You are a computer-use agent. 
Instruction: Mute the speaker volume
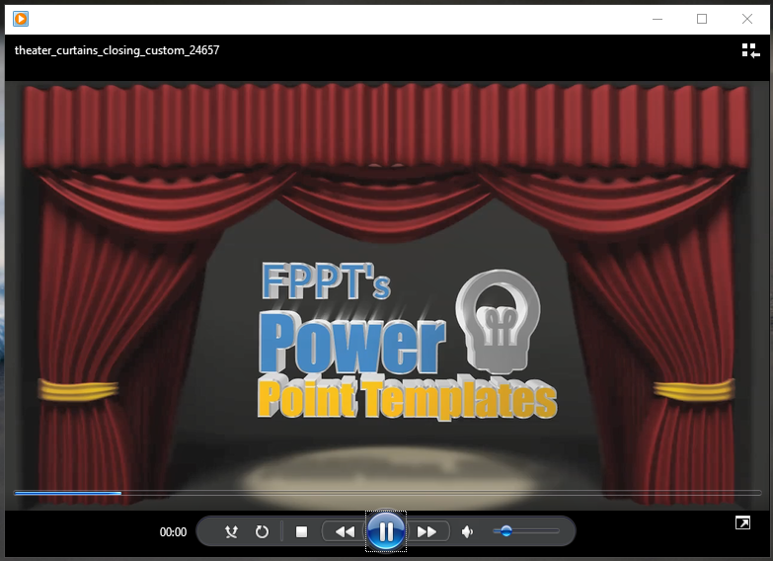tap(468, 531)
